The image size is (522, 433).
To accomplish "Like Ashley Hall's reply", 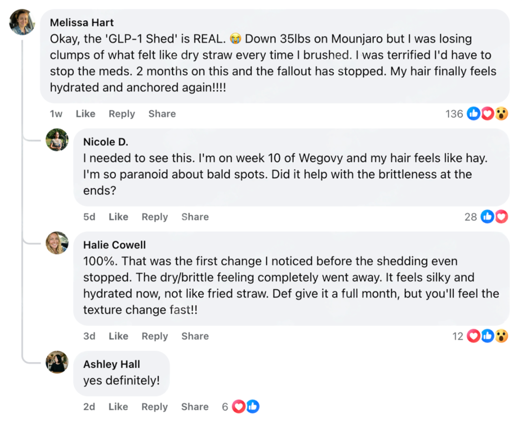I will tap(118, 407).
